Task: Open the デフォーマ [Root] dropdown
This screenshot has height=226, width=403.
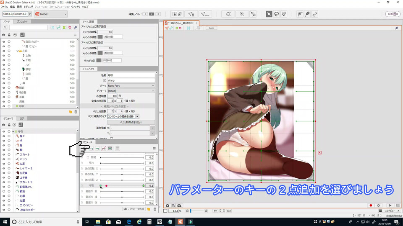Action: (x=131, y=91)
